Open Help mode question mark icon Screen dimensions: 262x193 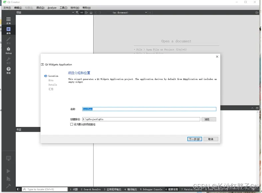coord(8,70)
